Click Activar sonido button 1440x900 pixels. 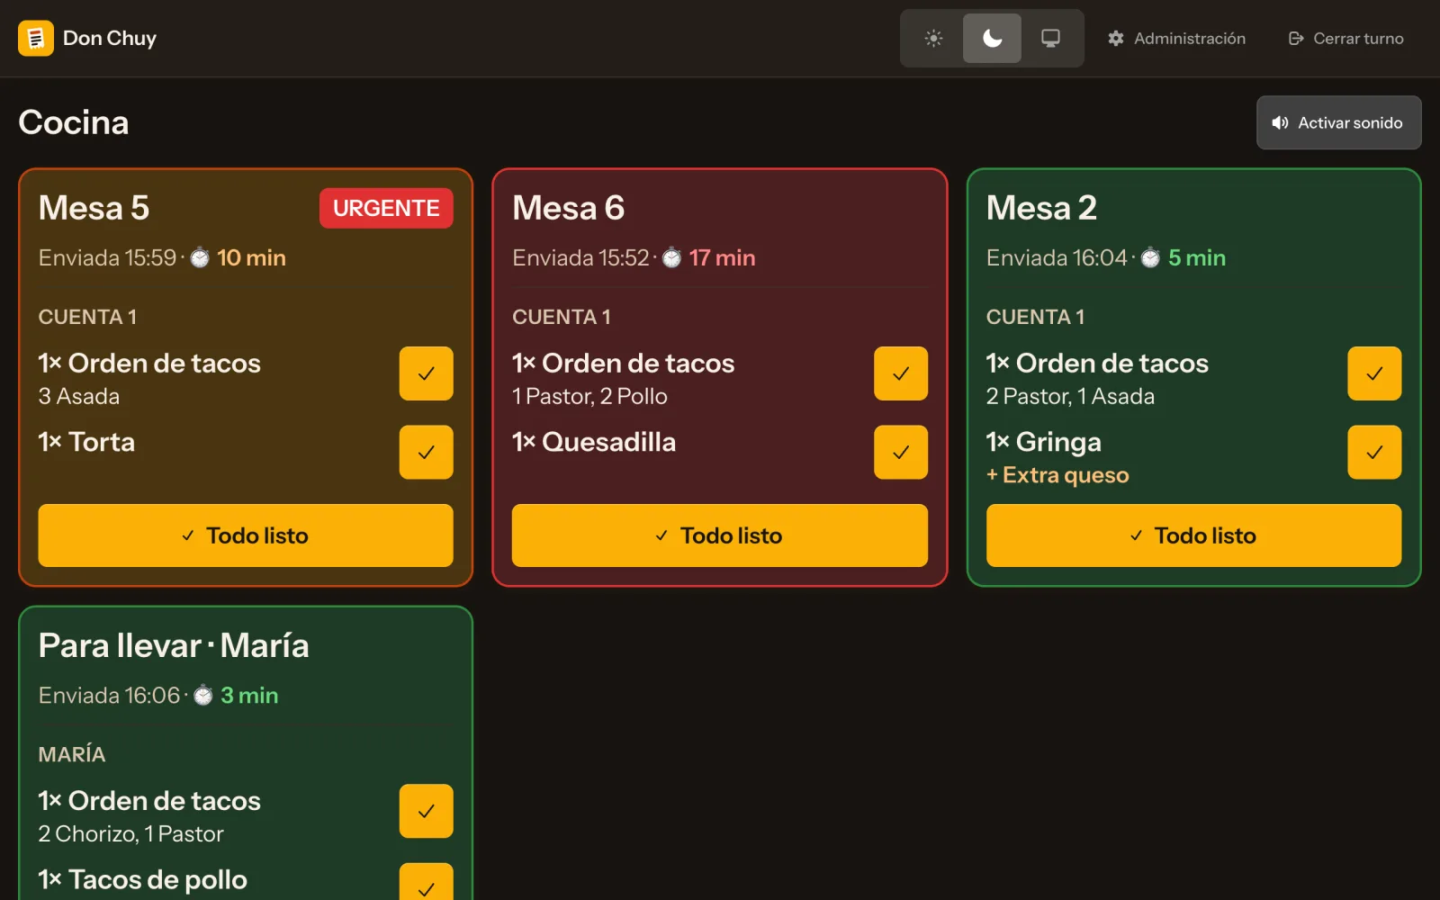click(1338, 122)
